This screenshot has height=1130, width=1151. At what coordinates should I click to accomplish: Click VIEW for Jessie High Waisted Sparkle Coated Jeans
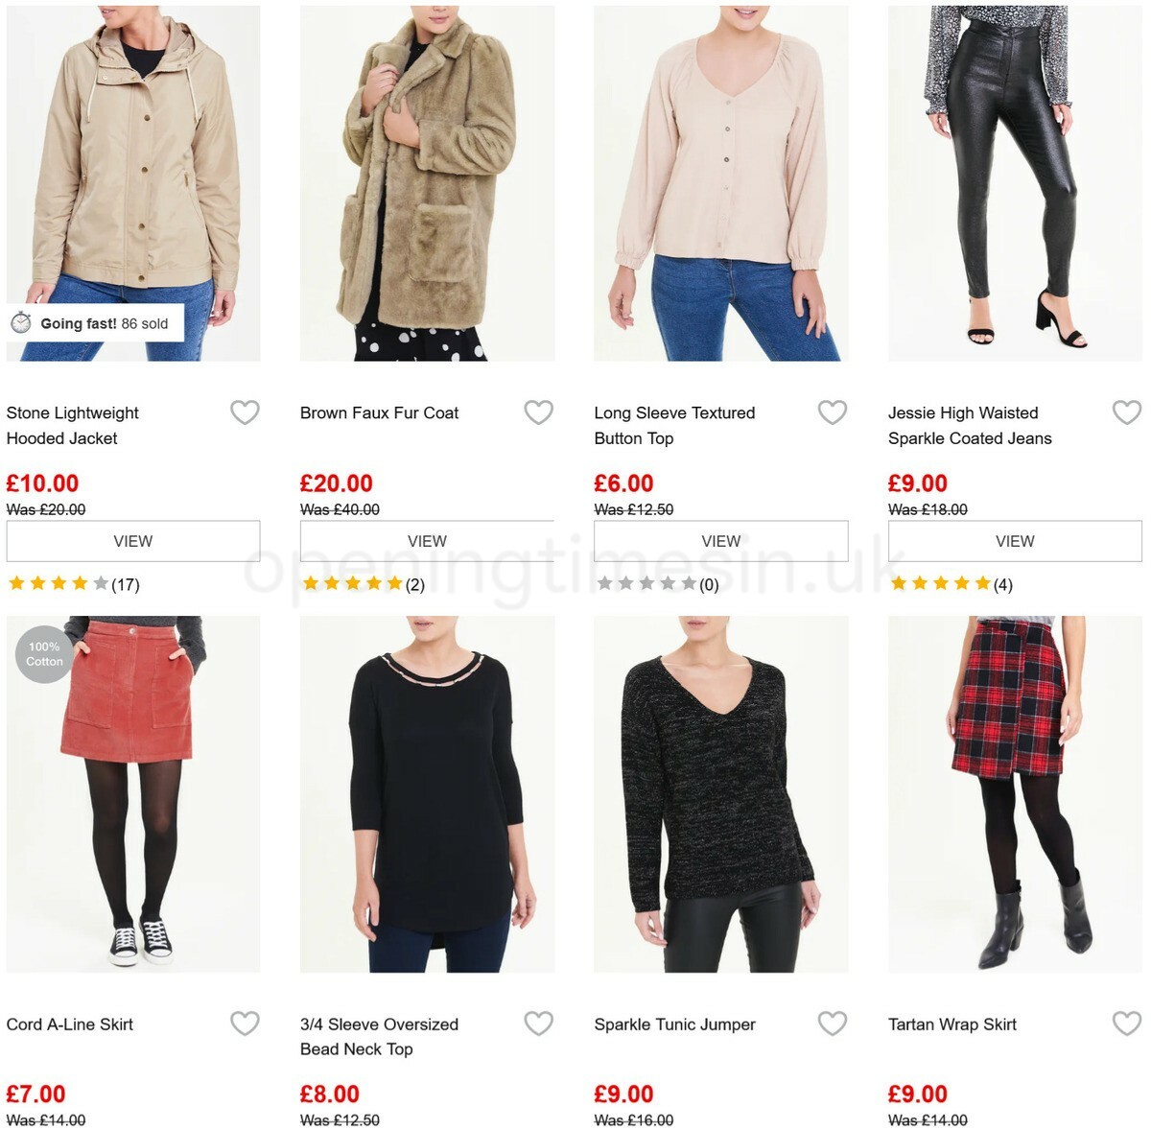(x=1014, y=540)
